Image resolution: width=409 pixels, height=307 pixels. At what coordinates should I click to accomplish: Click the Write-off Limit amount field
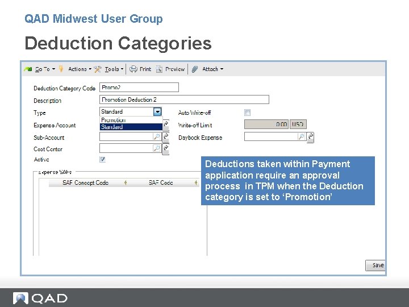[266, 125]
